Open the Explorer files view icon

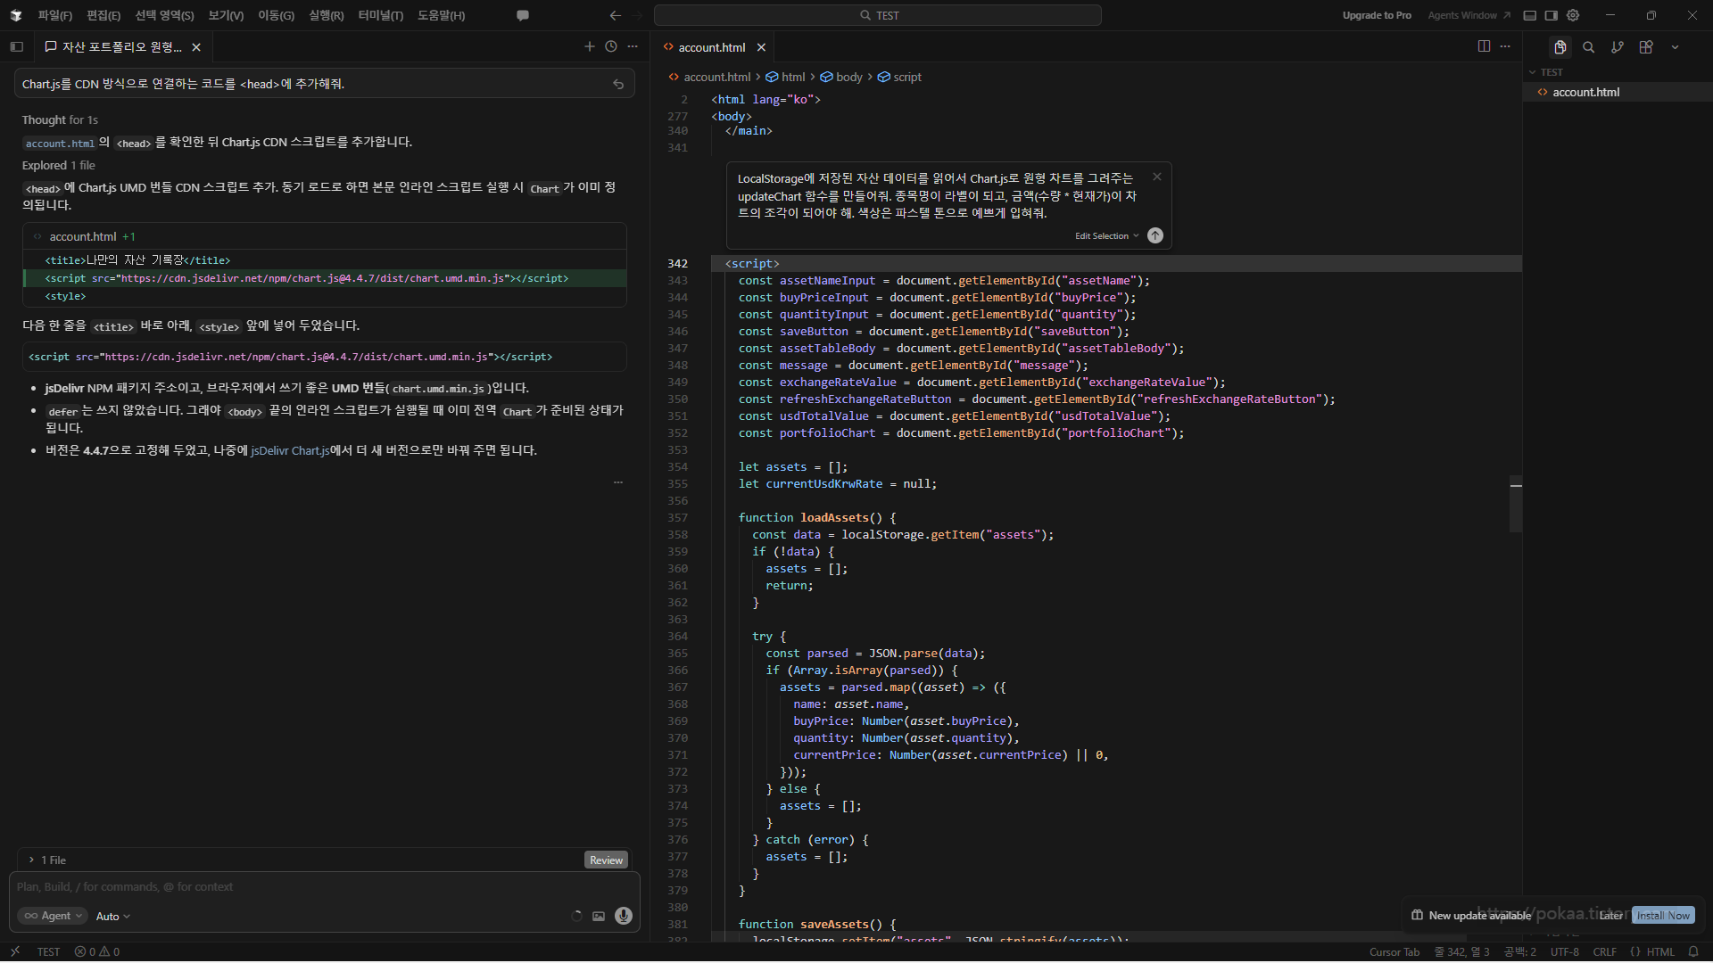click(1560, 47)
